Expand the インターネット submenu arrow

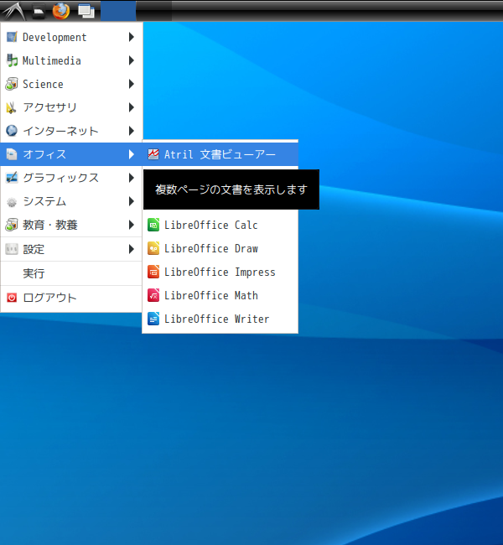click(x=132, y=131)
